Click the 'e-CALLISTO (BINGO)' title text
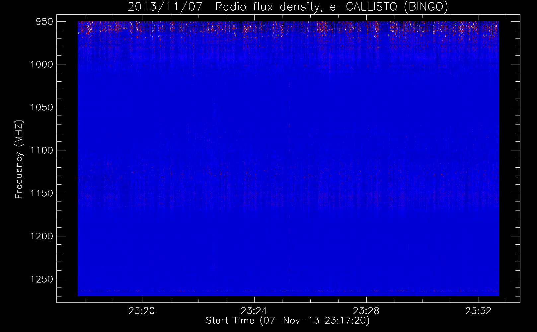The width and height of the screenshot is (537, 332). (x=389, y=7)
